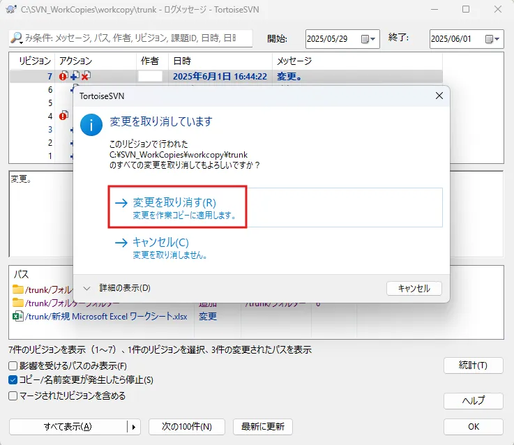Click the added action icon in revision 7
This screenshot has width=514, height=445.
pyautogui.click(x=75, y=76)
